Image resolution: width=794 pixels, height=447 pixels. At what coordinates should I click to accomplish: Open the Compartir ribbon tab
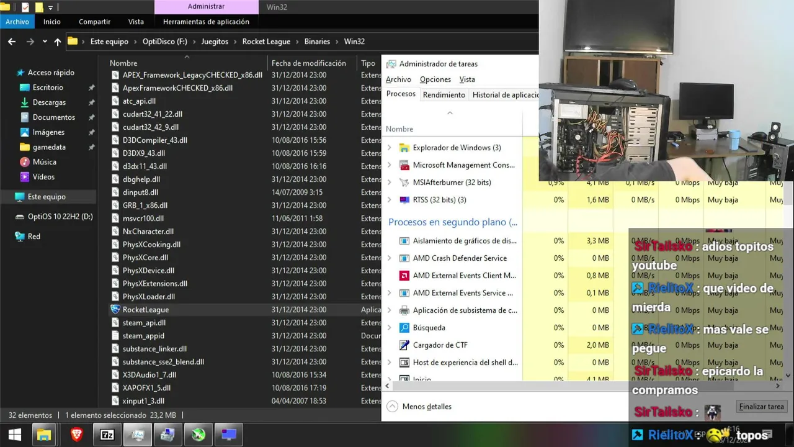click(94, 22)
